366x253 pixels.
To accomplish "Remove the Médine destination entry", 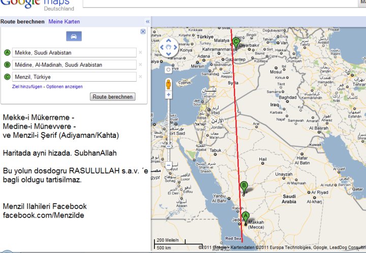I will [141, 64].
